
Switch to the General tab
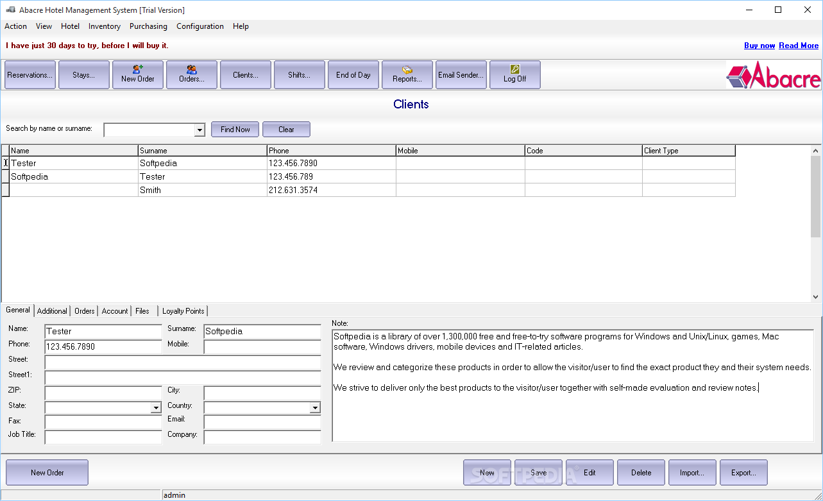(18, 310)
